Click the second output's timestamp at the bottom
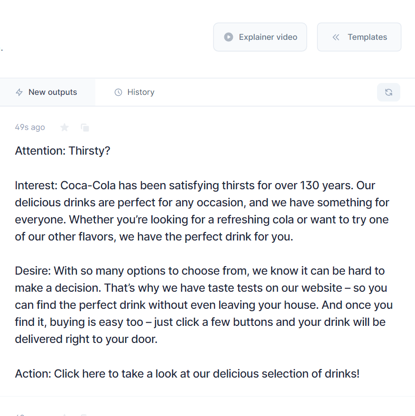This screenshot has width=415, height=416. tap(21, 415)
